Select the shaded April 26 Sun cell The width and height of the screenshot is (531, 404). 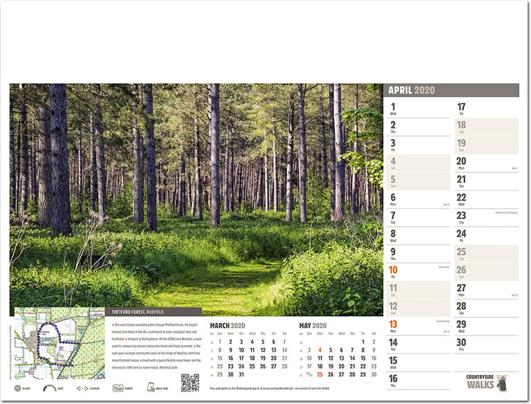click(x=486, y=272)
